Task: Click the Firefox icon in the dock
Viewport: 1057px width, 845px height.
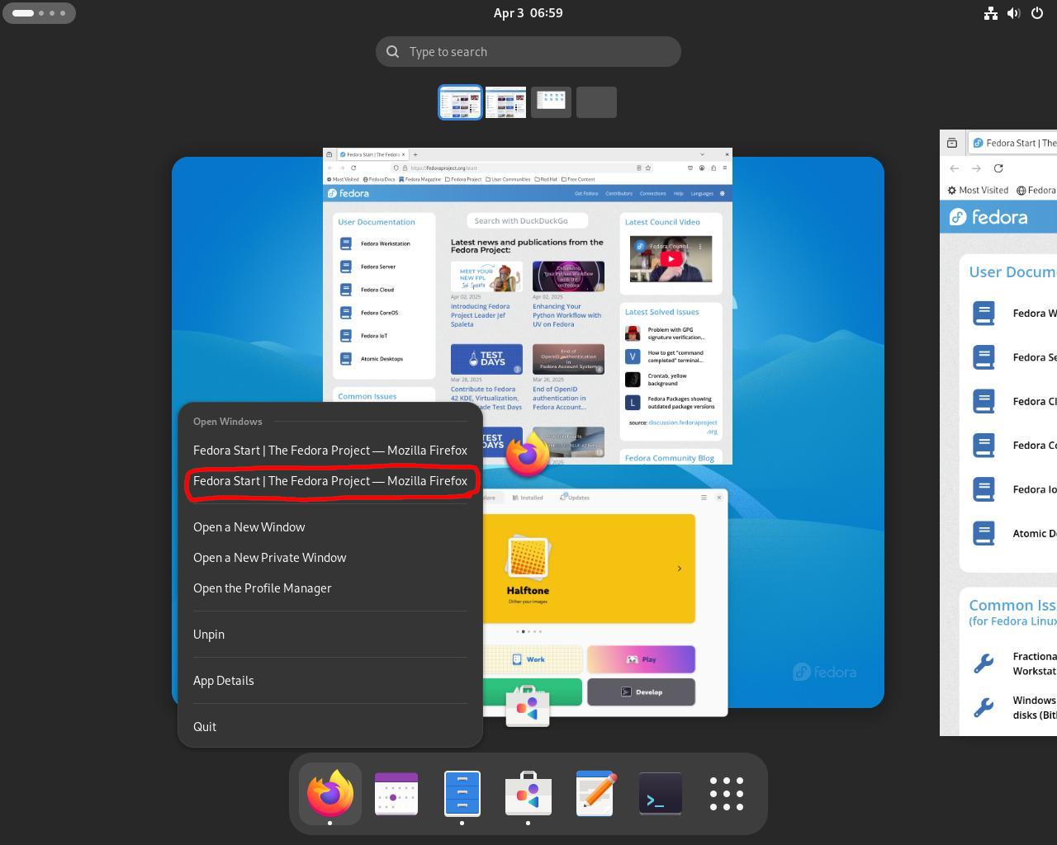Action: (330, 793)
